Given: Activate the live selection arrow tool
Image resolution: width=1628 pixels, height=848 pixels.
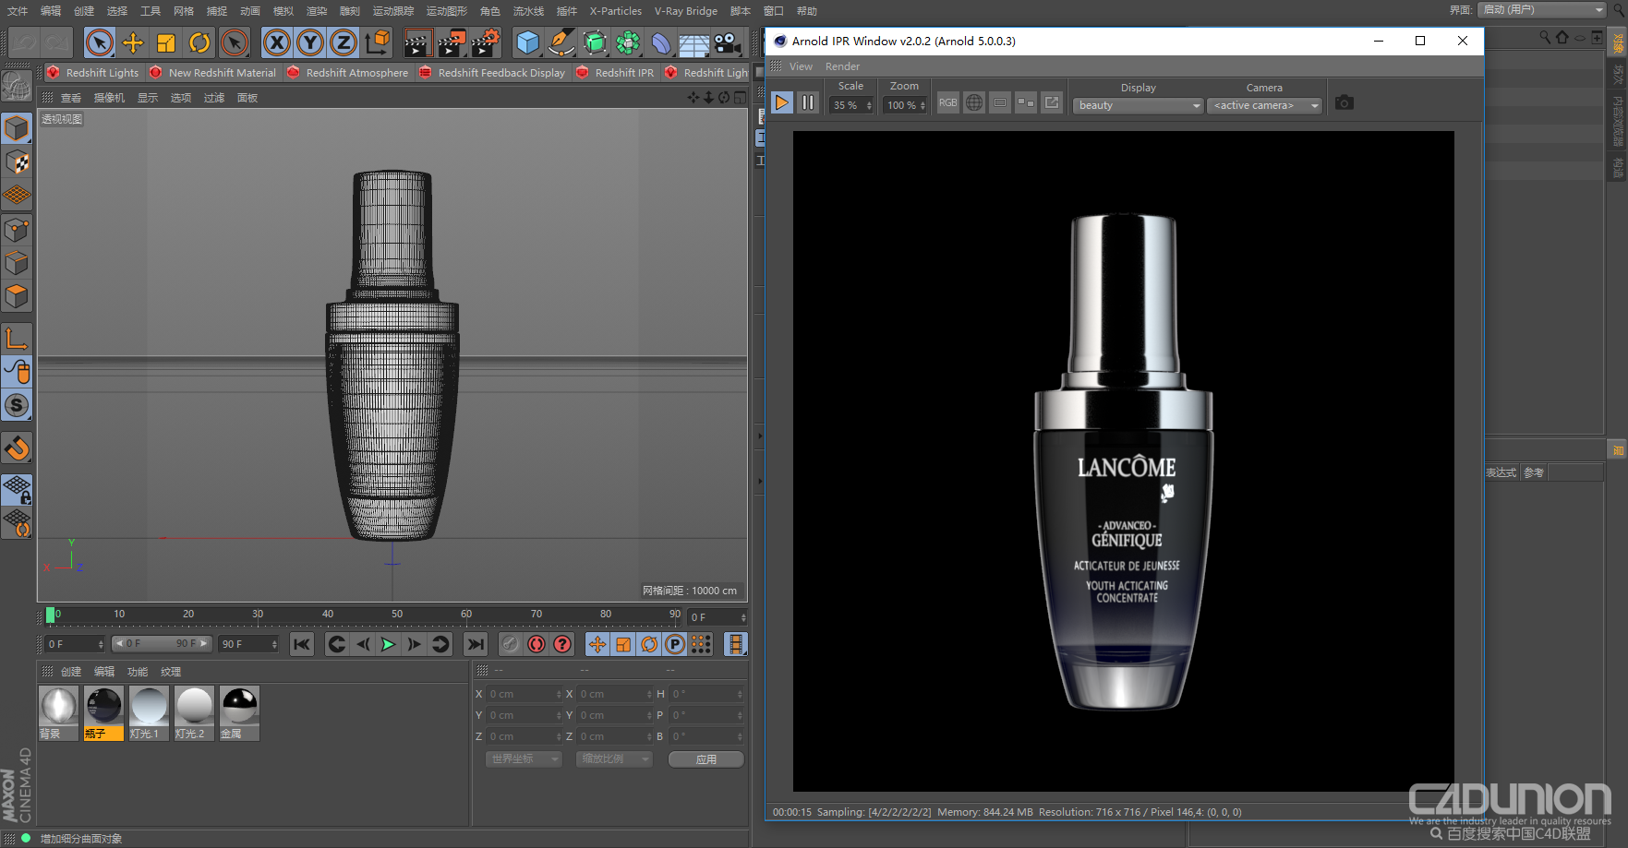Looking at the screenshot, I should click(x=100, y=42).
